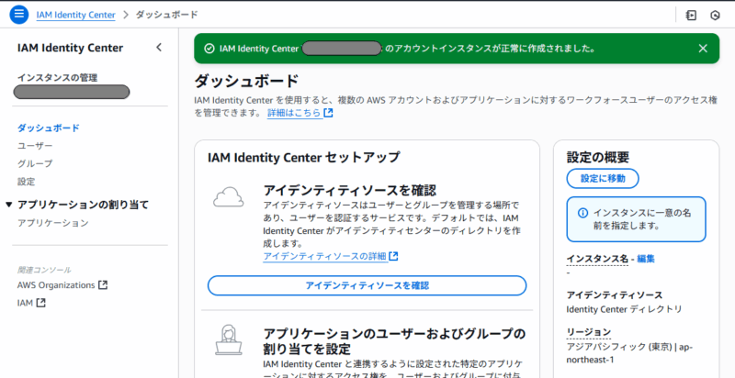Viewport: 735px width, 378px height.
Task: Open ユーザー in the sidebar
Action: [x=35, y=146]
